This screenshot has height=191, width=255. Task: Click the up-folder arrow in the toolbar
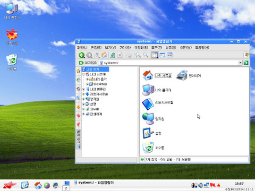(97, 55)
